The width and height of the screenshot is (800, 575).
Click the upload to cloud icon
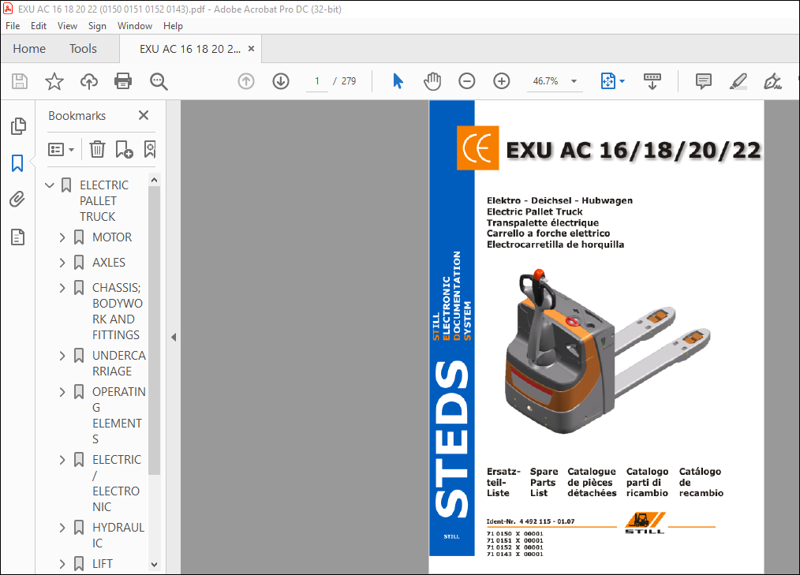tap(89, 81)
